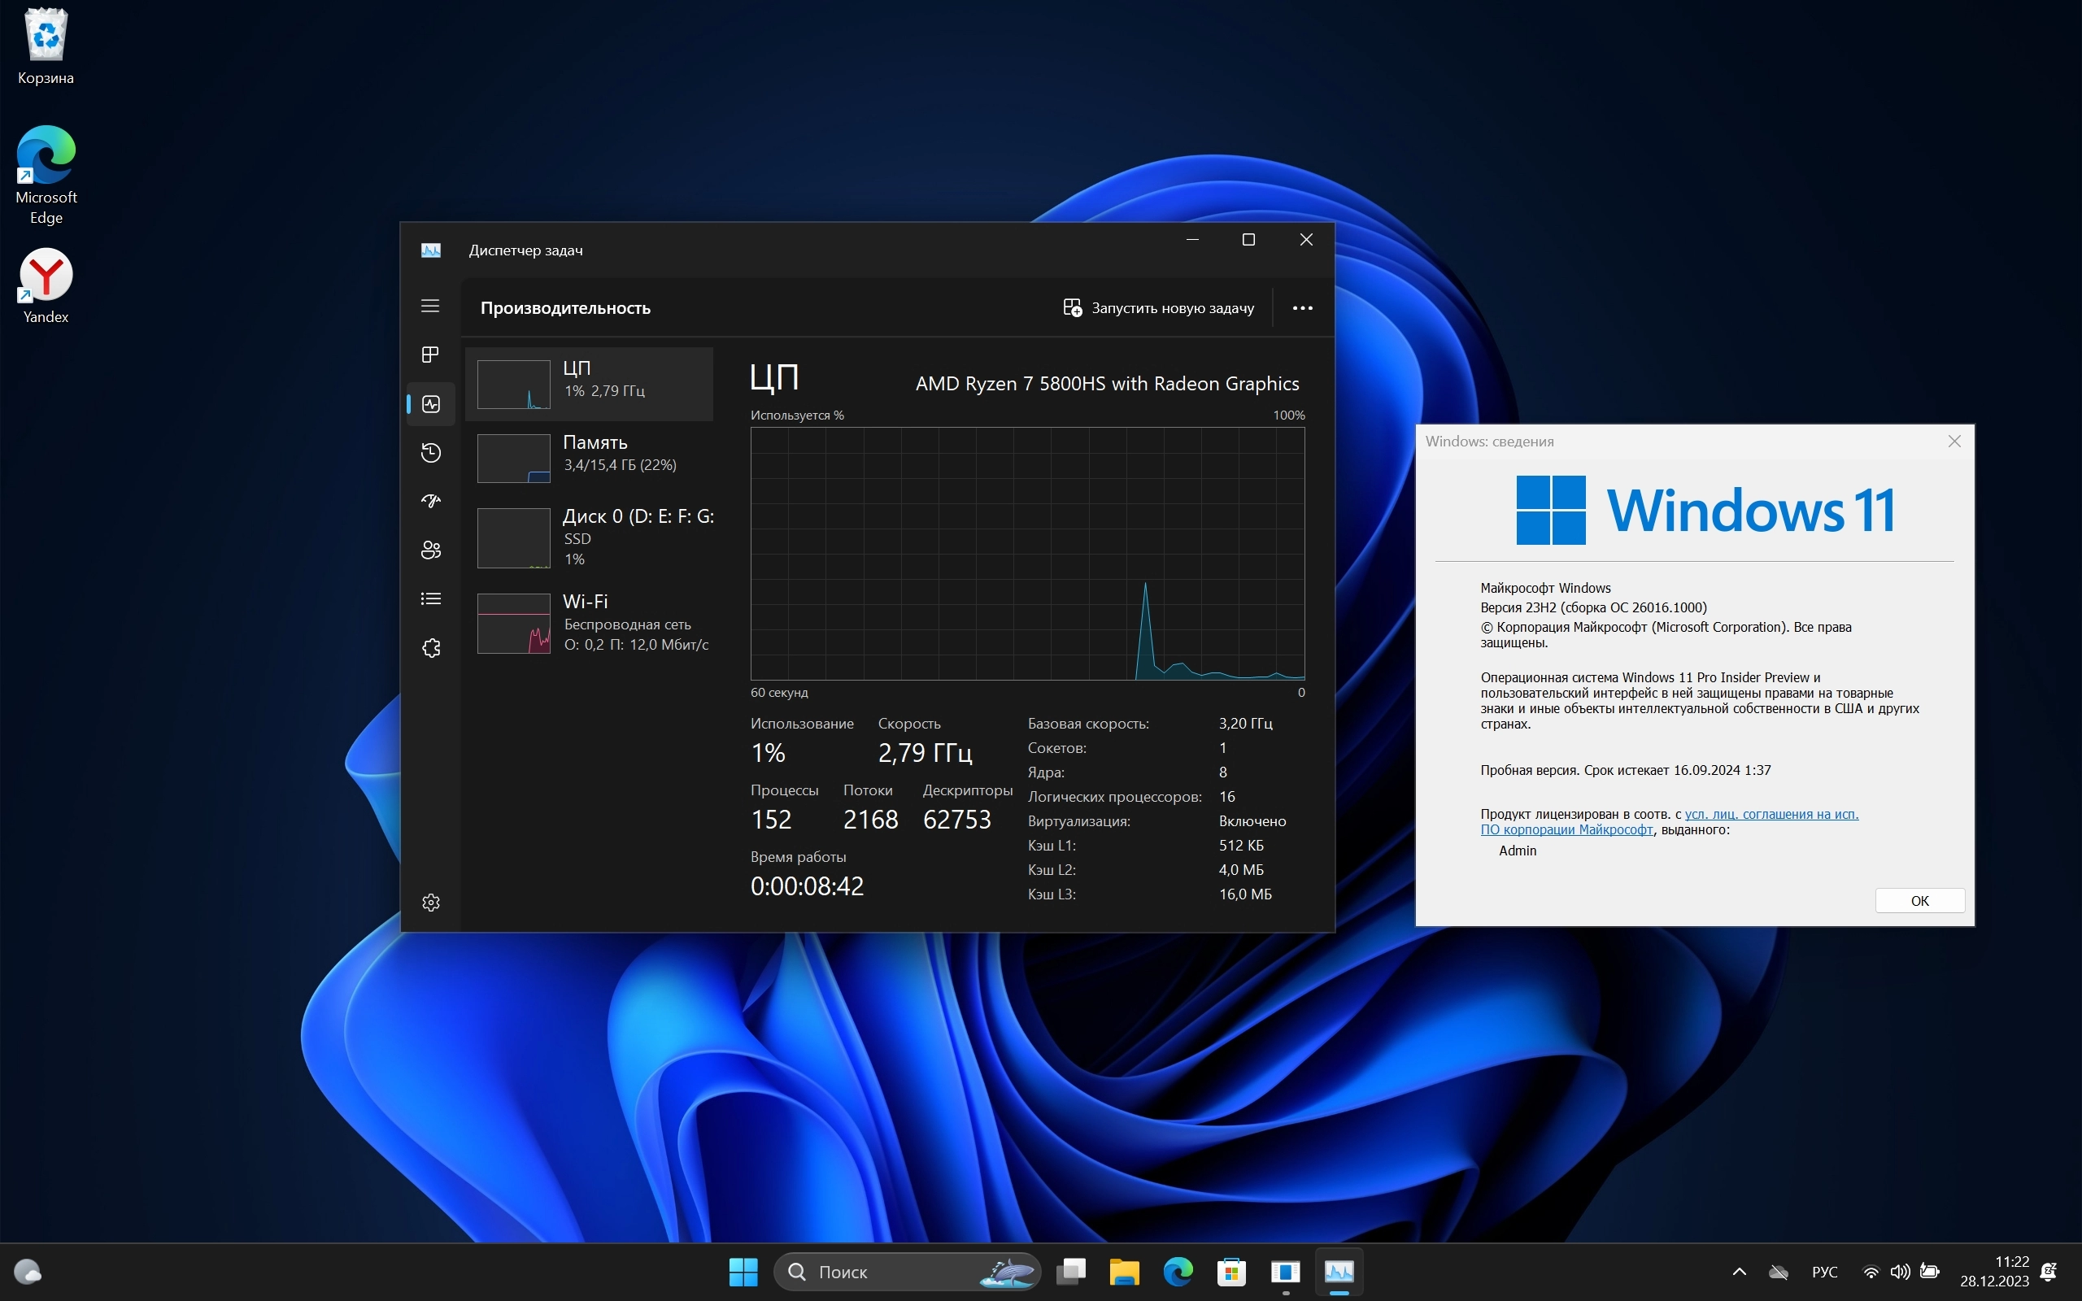
Task: Open the license agreement link
Action: click(1771, 814)
